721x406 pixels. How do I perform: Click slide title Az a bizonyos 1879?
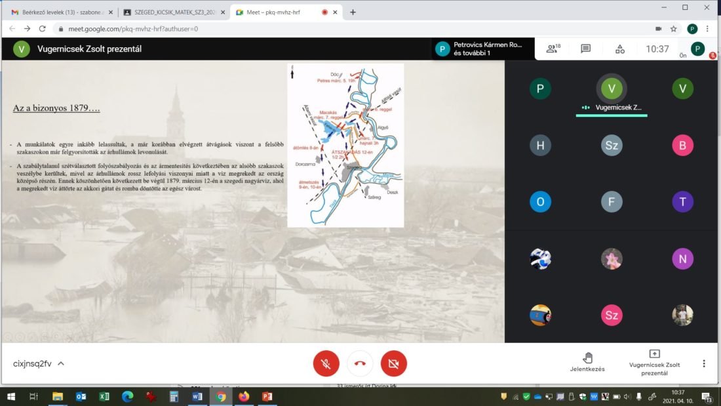56,108
